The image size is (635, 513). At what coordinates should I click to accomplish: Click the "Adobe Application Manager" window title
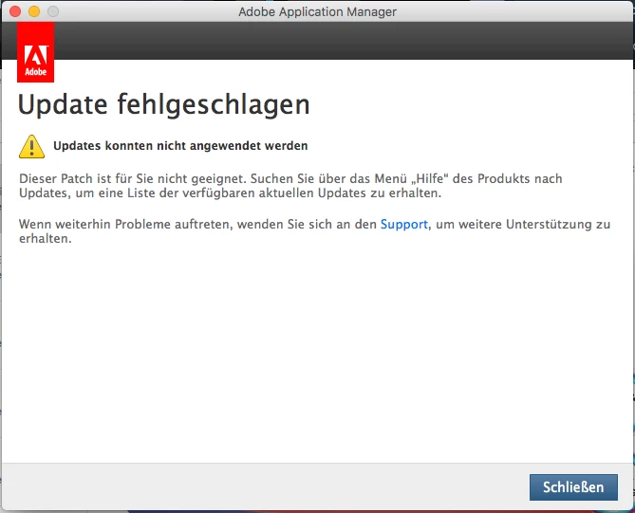[317, 11]
